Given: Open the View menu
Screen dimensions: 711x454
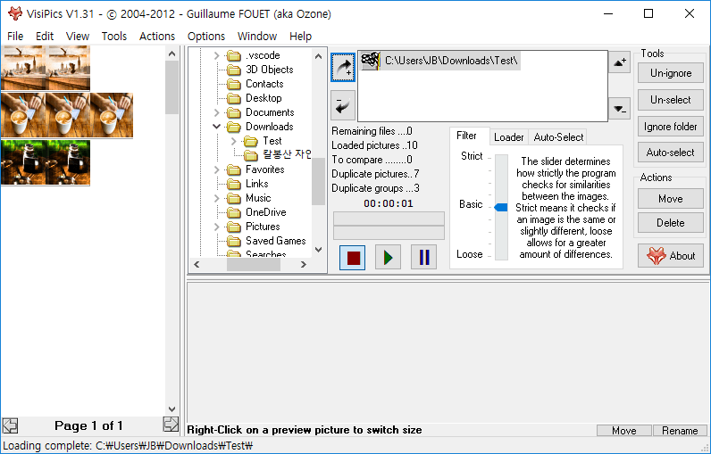Looking at the screenshot, I should (x=78, y=37).
